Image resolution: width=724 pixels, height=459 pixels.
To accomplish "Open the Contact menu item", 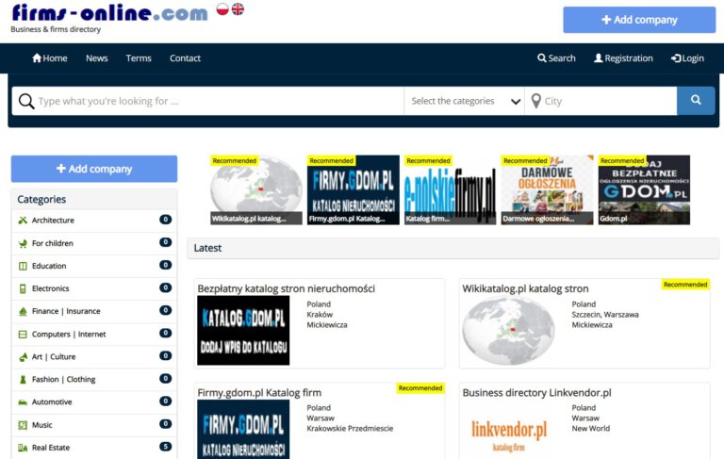I will (185, 58).
